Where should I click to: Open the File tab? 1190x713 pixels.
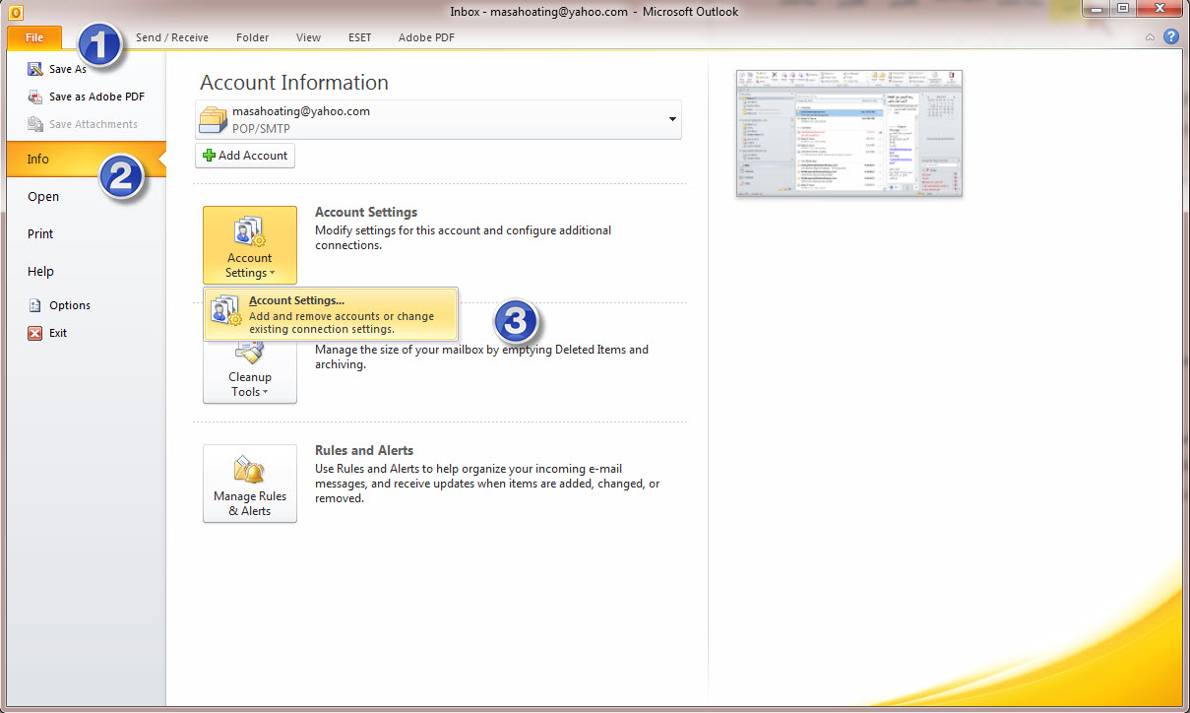pyautogui.click(x=34, y=37)
